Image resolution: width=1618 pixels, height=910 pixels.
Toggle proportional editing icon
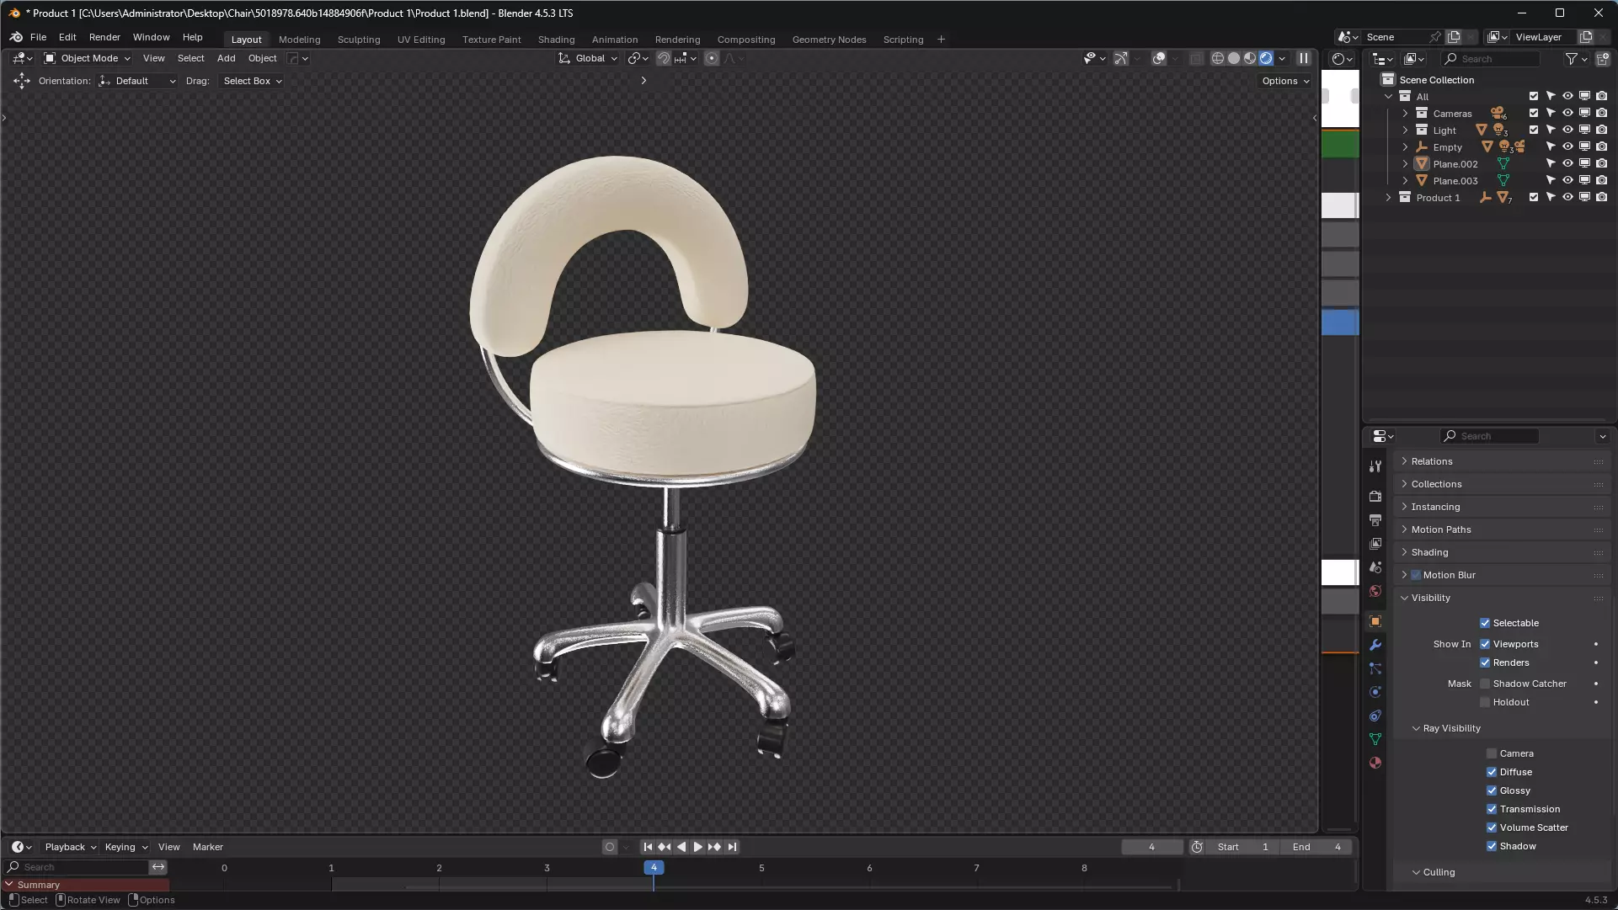pos(712,58)
